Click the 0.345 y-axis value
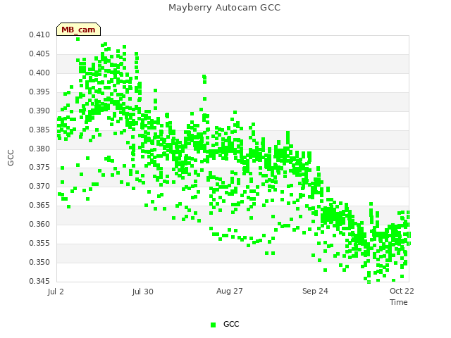Screen dimensions: 451x338 pyautogui.click(x=39, y=281)
